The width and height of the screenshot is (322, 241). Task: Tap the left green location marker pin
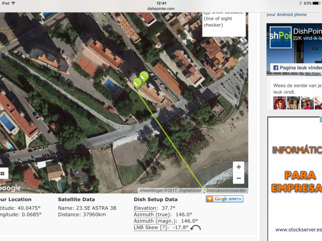(137, 83)
